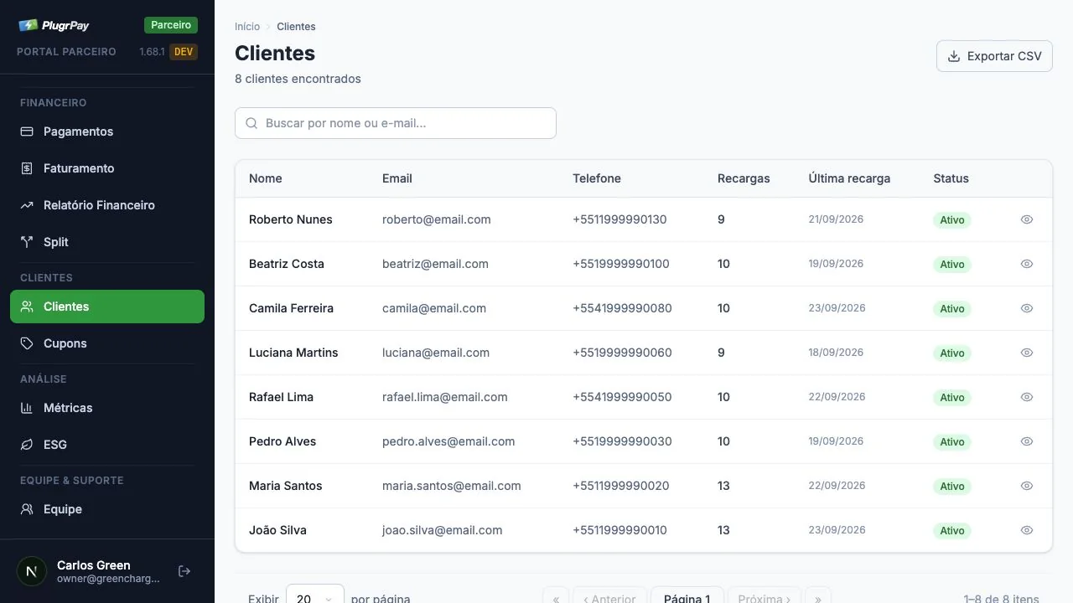1073x603 pixels.
Task: Click the name Maria Santos
Action: click(286, 486)
